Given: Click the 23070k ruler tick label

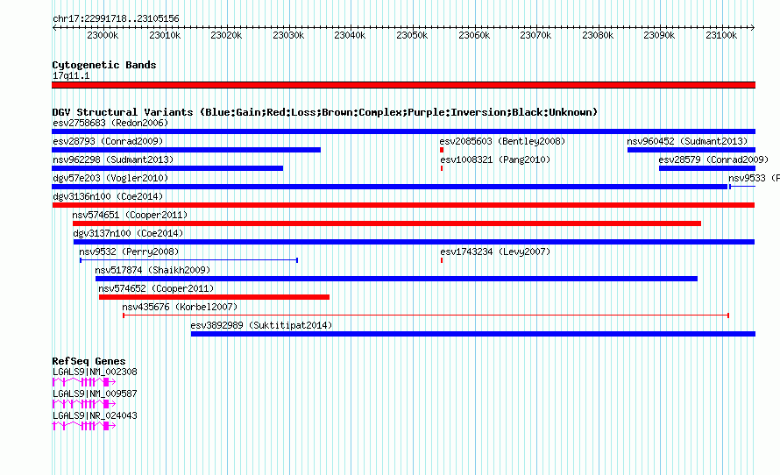Looking at the screenshot, I should (x=535, y=35).
